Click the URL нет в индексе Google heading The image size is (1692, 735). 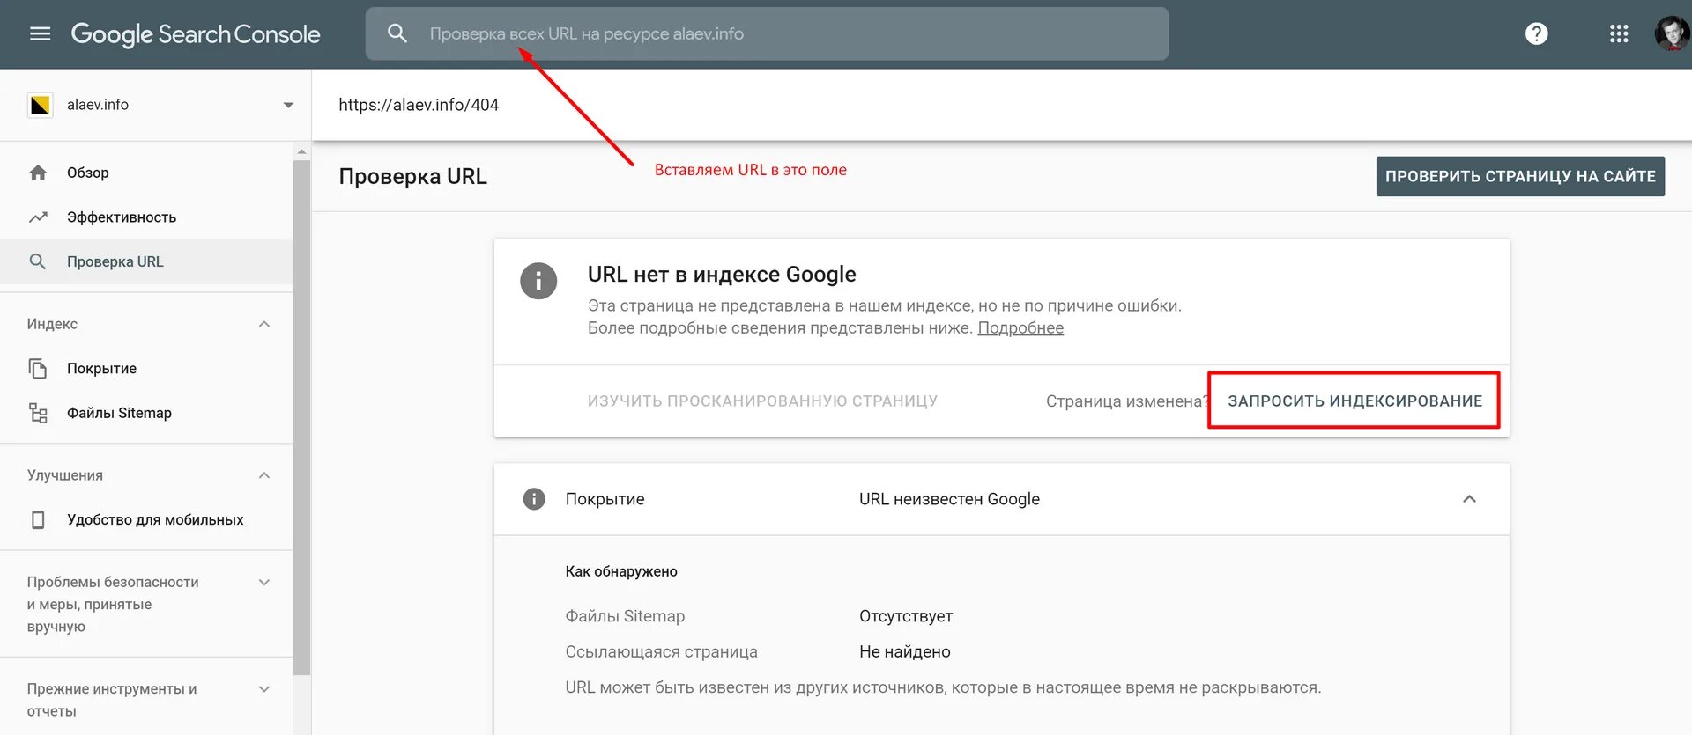(722, 275)
